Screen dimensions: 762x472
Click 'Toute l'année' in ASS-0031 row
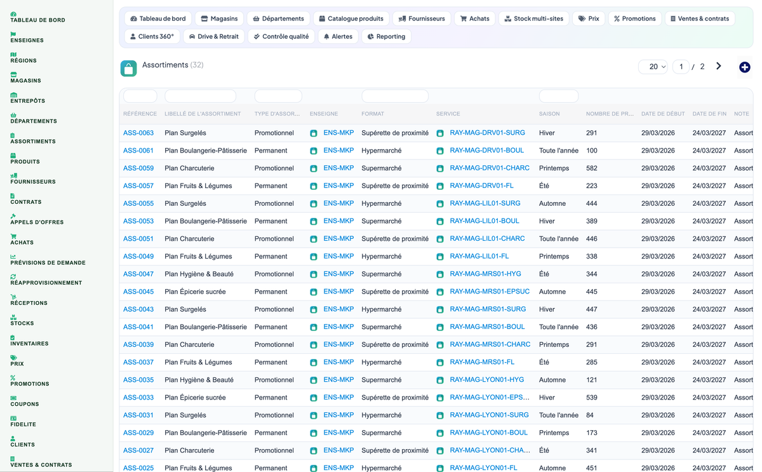559,415
